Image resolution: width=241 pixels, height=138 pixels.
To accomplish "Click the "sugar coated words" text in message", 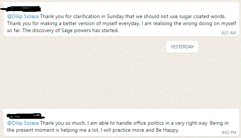I will (202, 16).
